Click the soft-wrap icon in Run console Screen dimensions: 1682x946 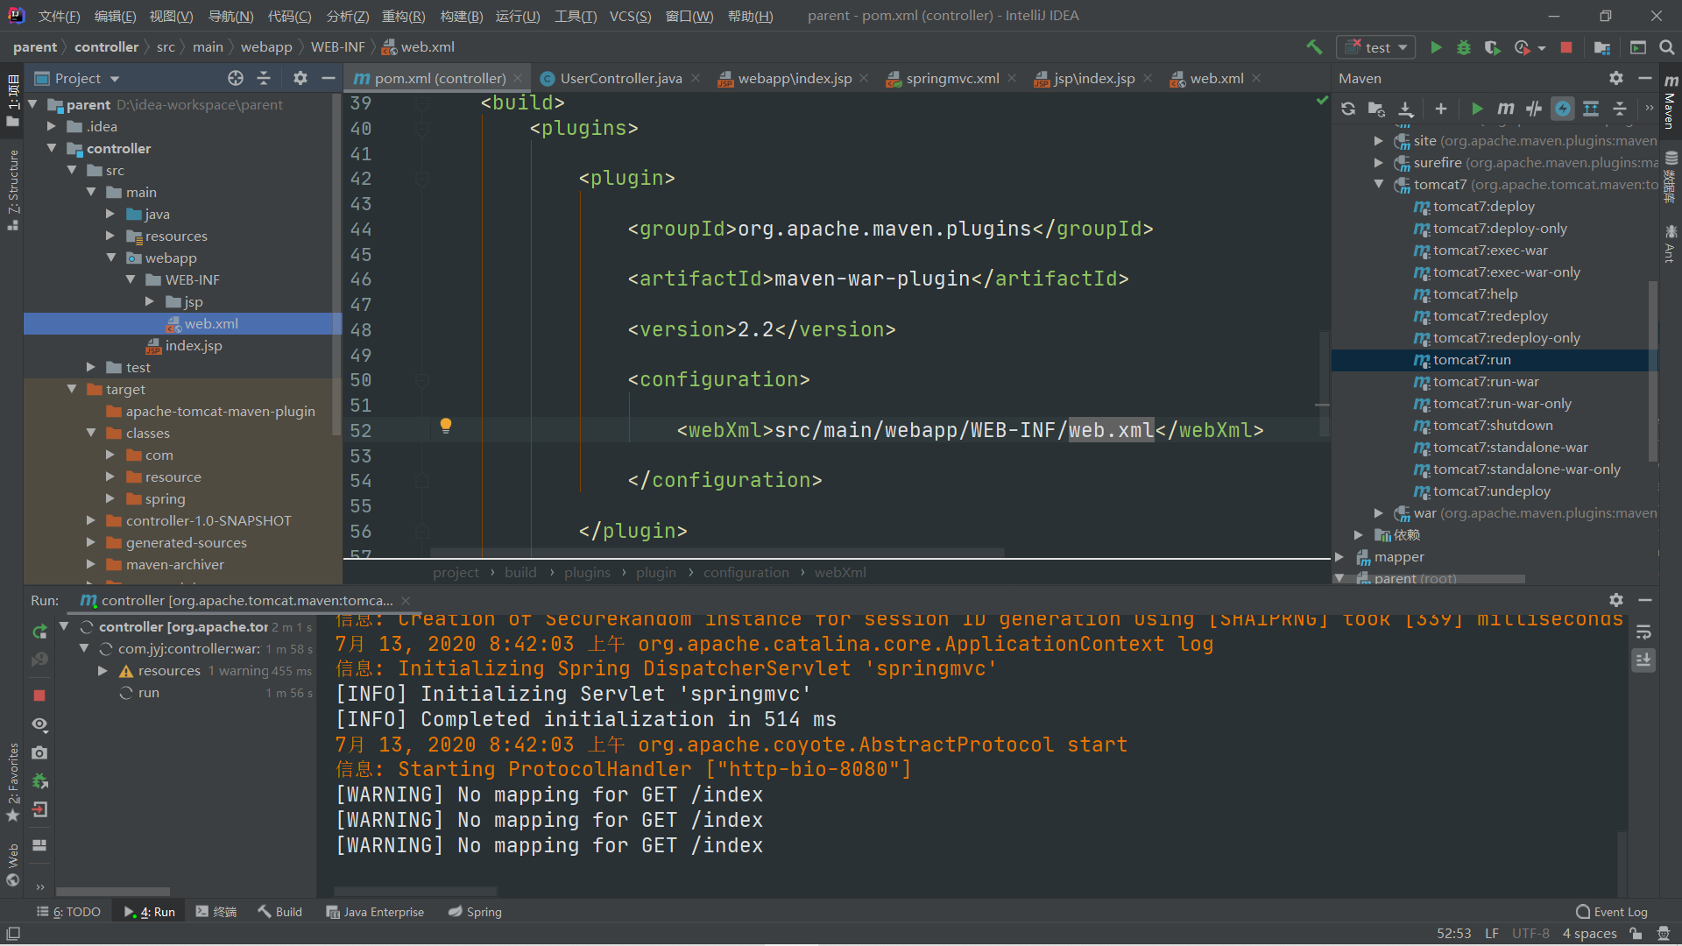1643,632
